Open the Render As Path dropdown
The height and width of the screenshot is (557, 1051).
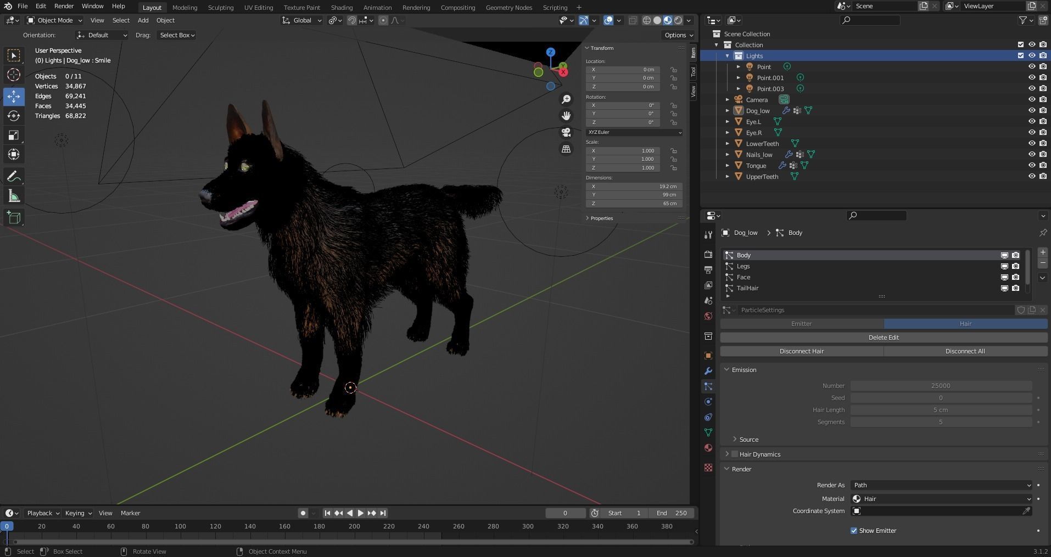[942, 485]
